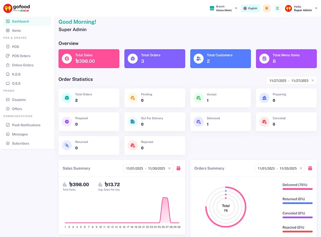This screenshot has width=321, height=237.
Task: Clear the Sales Summary date range
Action: pyautogui.click(x=169, y=168)
